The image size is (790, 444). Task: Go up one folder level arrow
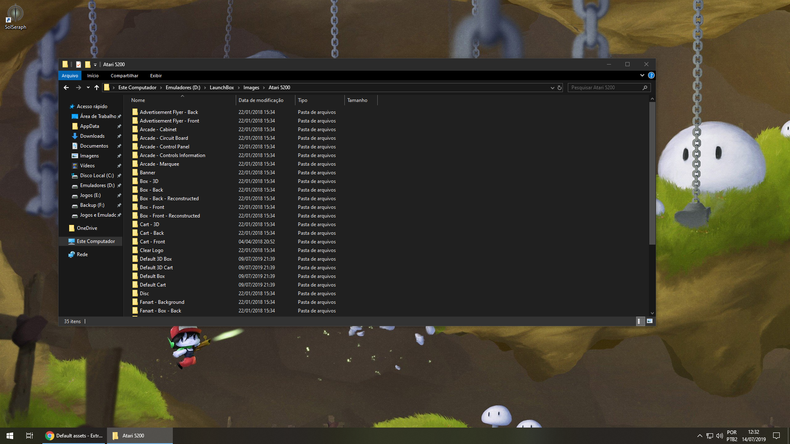(97, 88)
